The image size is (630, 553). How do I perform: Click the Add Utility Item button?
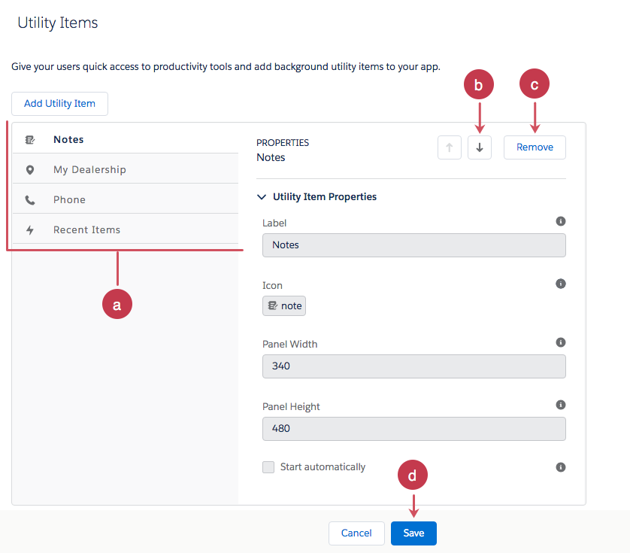click(59, 104)
